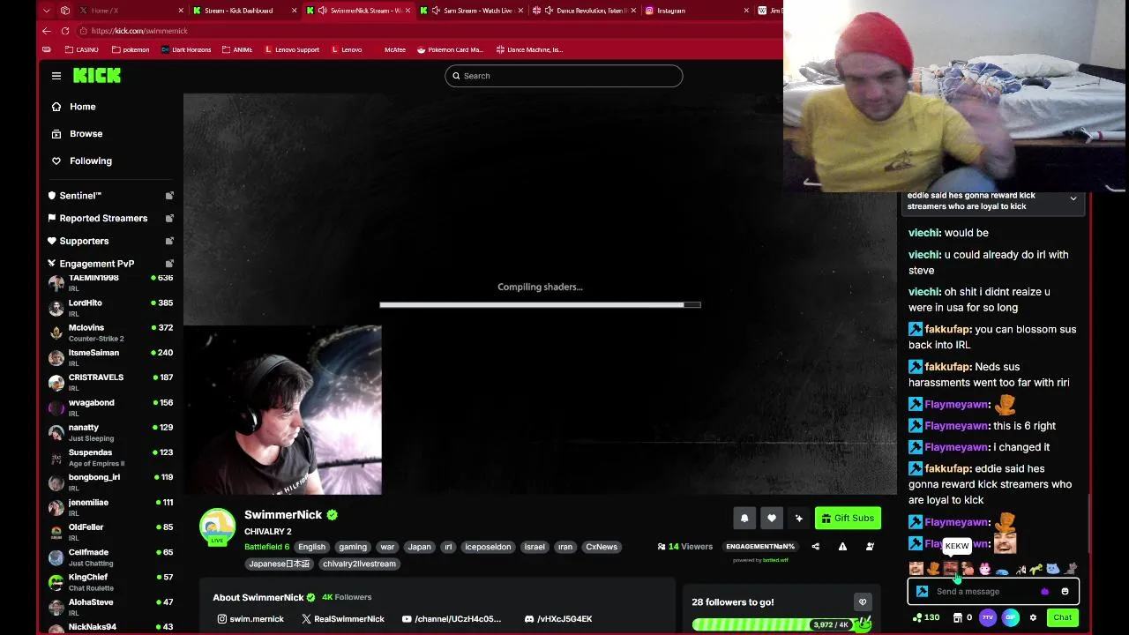Reload the page with refresh icon
Screen dimensions: 1129x635
[65, 31]
